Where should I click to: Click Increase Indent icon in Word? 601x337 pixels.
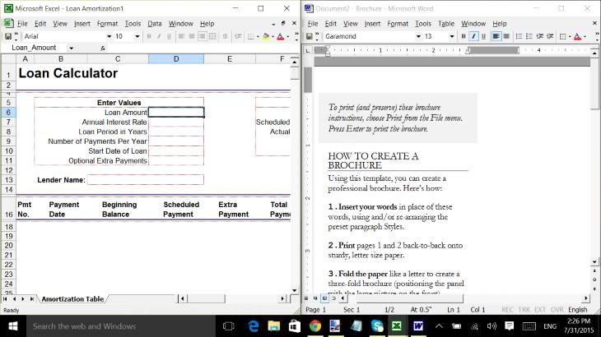(550, 36)
